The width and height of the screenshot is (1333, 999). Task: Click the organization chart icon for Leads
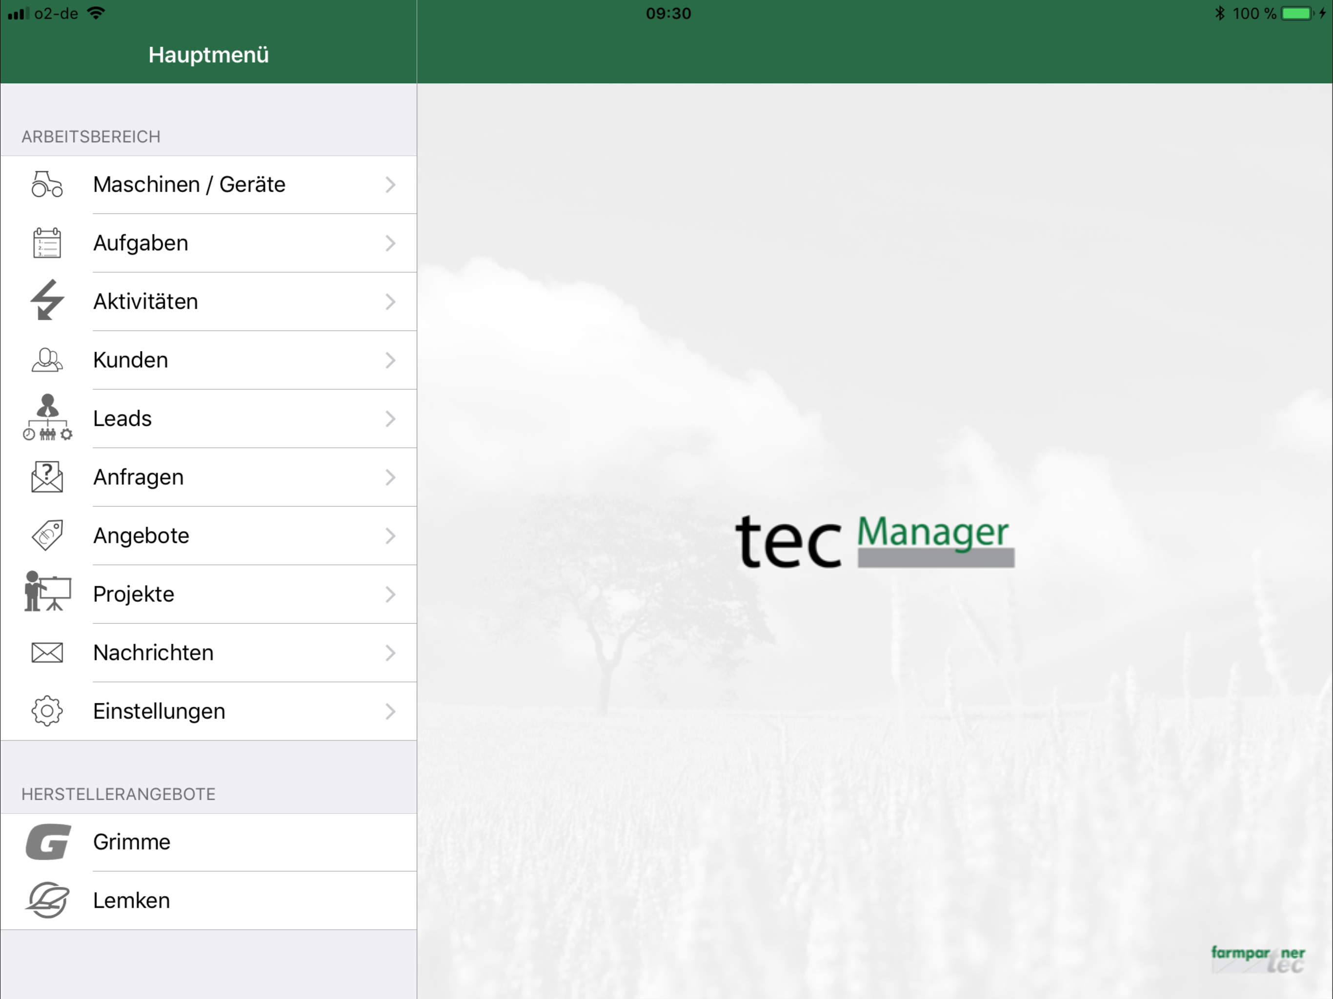pos(48,417)
